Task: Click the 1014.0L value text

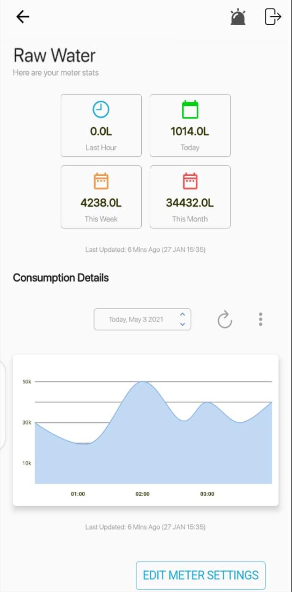Action: click(x=190, y=132)
